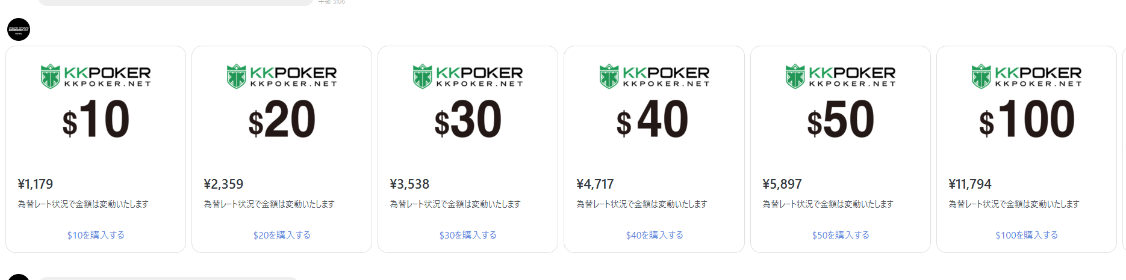Click the ¥1,179 price text
Image resolution: width=1126 pixels, height=280 pixels.
[x=36, y=184]
